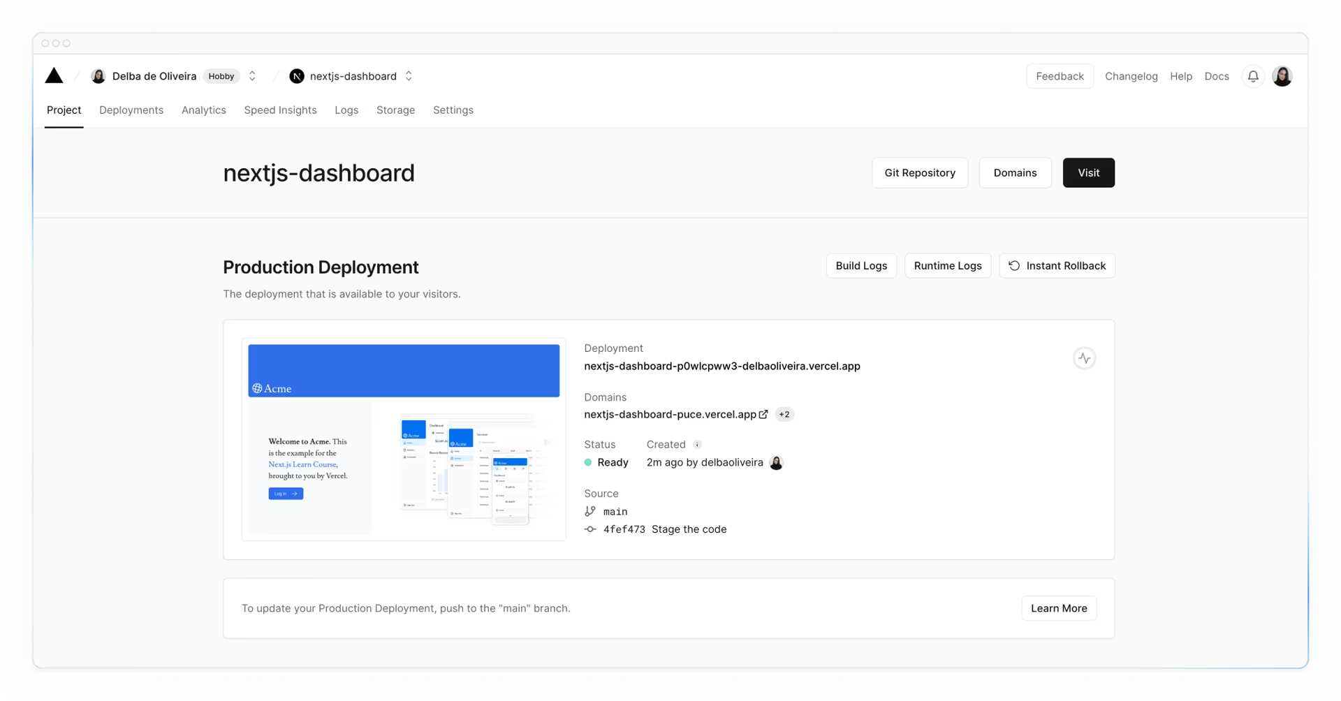Expand the +2 additional domains badge
Screen dimensions: 1341x701
(784, 414)
